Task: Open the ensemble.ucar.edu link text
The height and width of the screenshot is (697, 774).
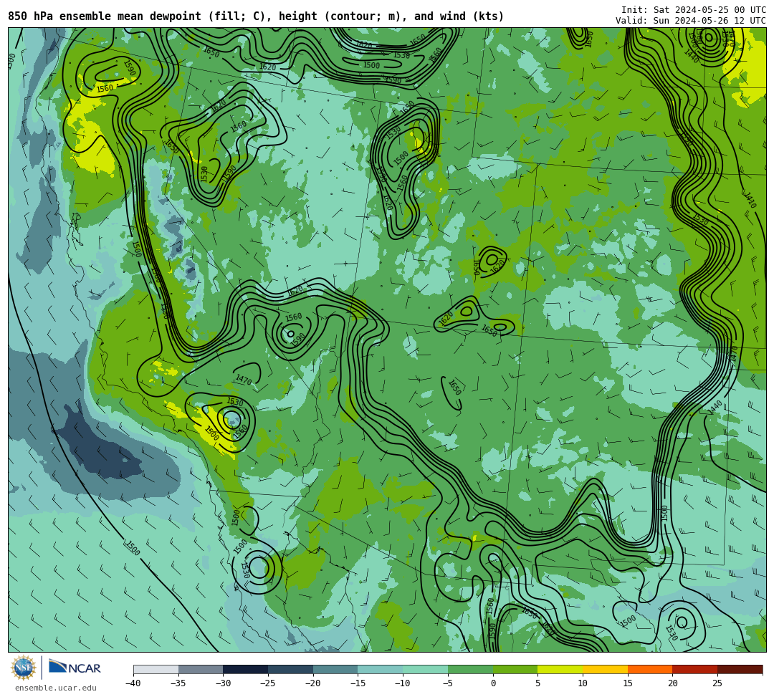Action: click(56, 688)
